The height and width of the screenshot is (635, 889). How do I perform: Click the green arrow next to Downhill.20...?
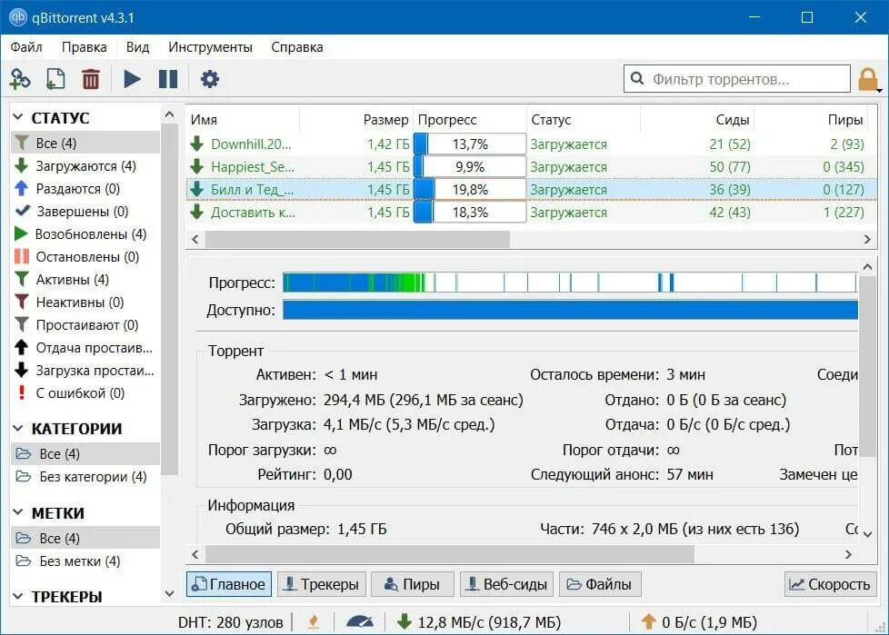(x=196, y=144)
